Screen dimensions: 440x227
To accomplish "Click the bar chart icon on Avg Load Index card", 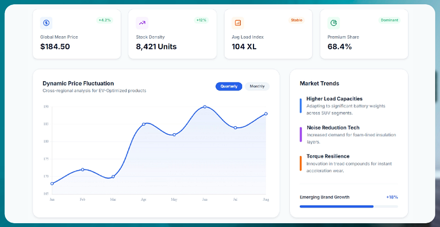I will tap(238, 23).
